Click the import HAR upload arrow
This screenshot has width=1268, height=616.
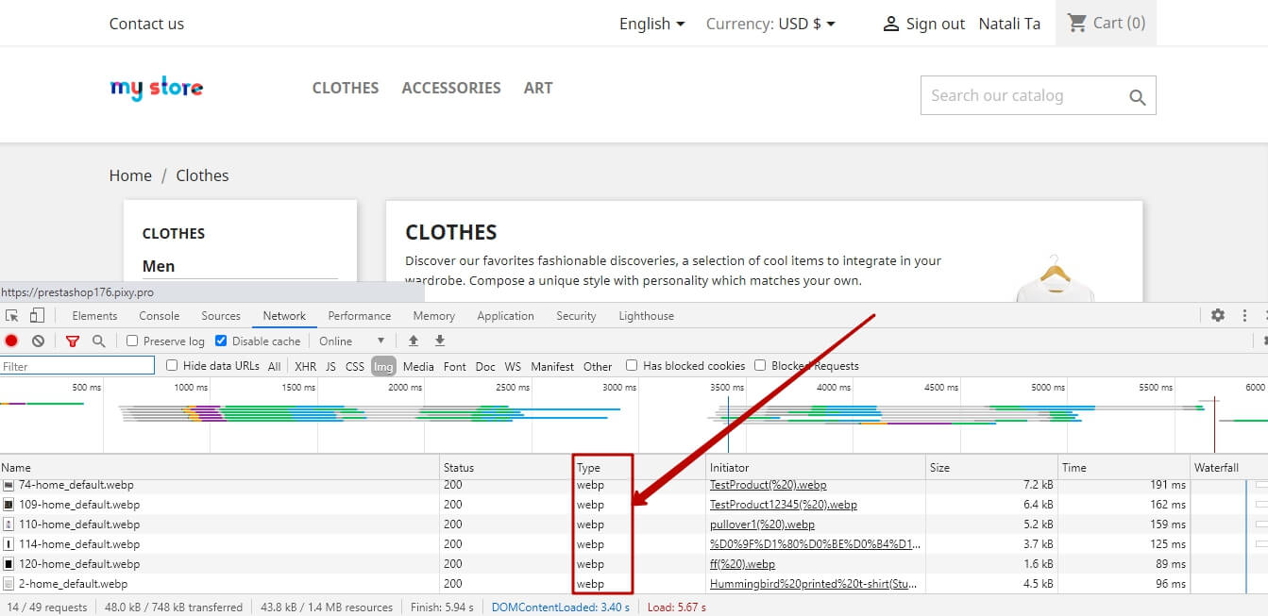click(413, 341)
